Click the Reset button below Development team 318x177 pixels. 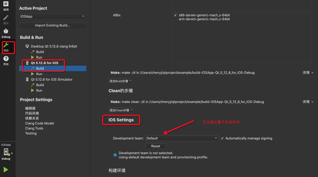[155, 146]
